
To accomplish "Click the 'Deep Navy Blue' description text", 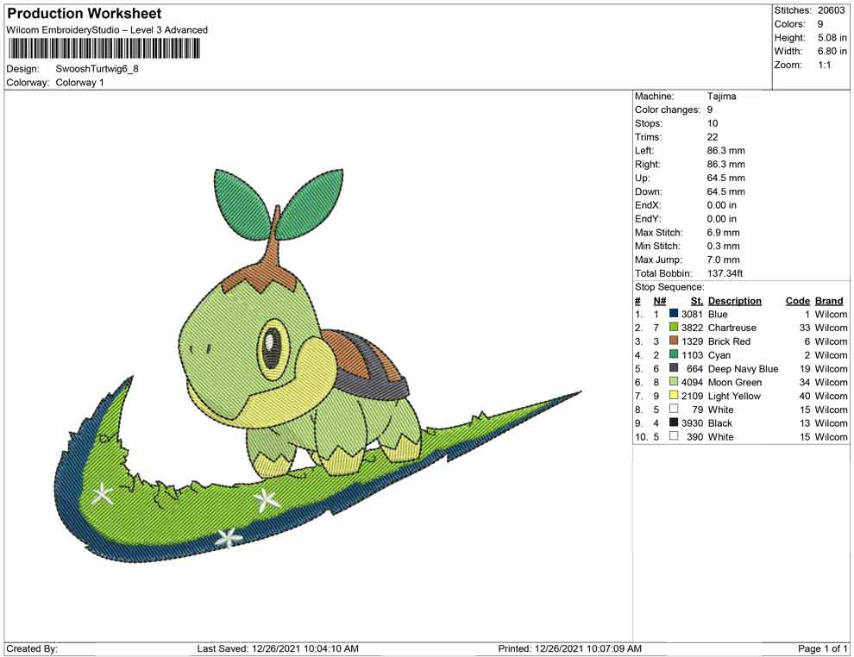I will tap(743, 368).
